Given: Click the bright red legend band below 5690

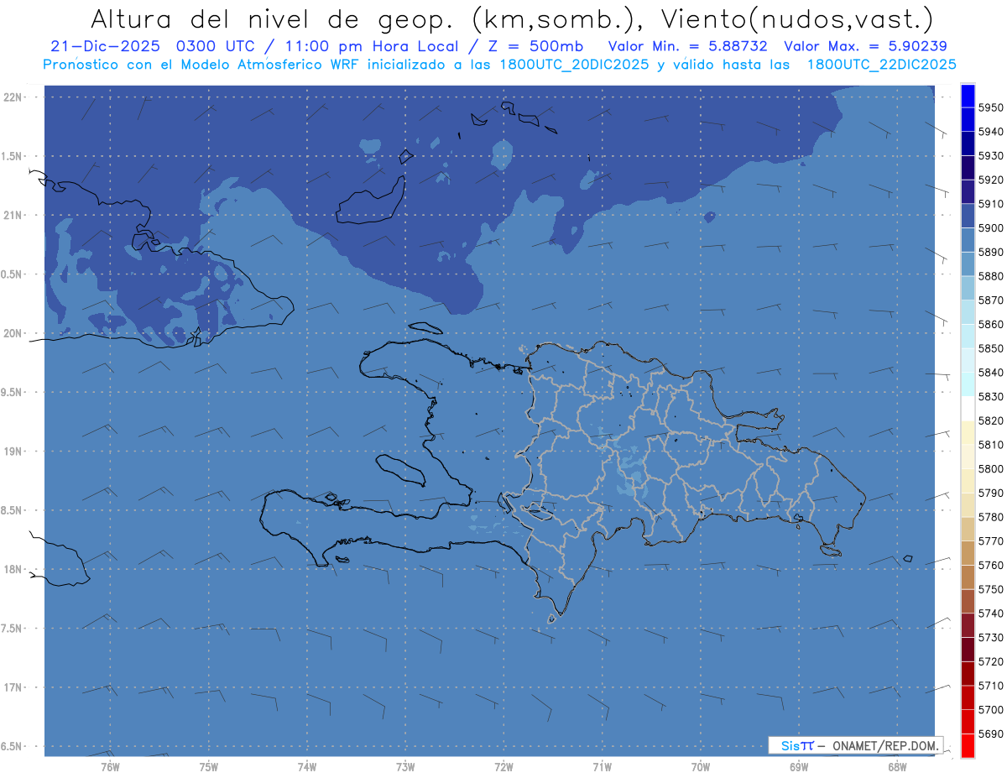Looking at the screenshot, I should [968, 745].
